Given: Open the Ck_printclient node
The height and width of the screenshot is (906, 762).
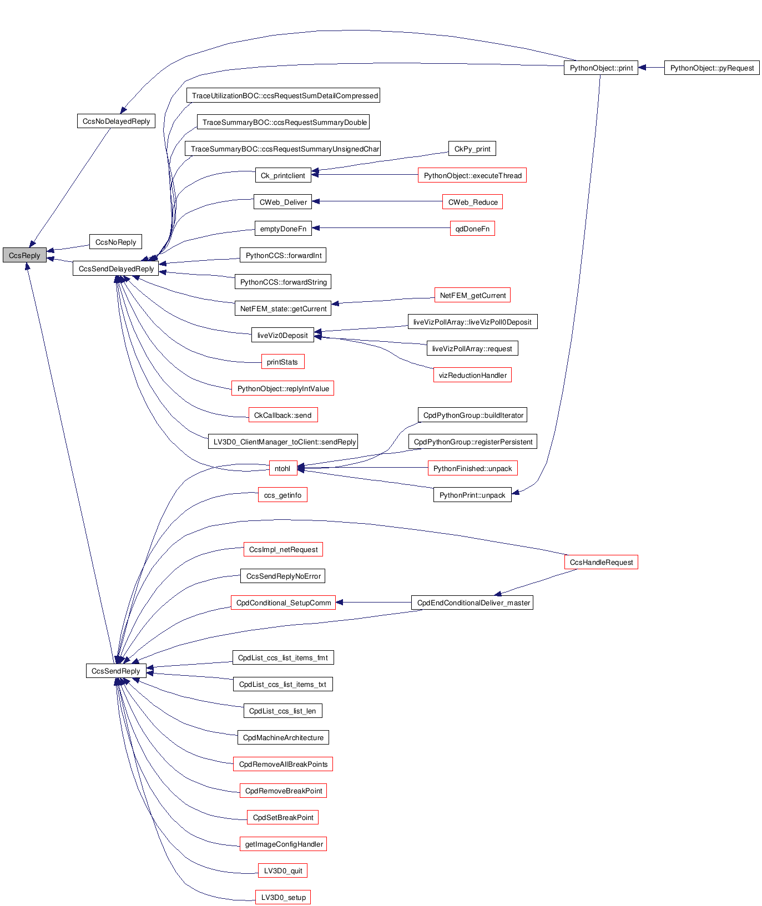Looking at the screenshot, I should (283, 176).
